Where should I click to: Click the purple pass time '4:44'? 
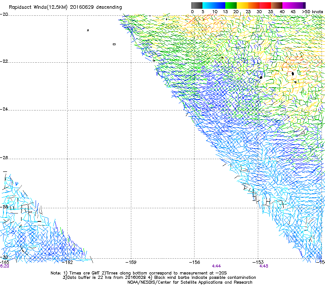click(217, 266)
